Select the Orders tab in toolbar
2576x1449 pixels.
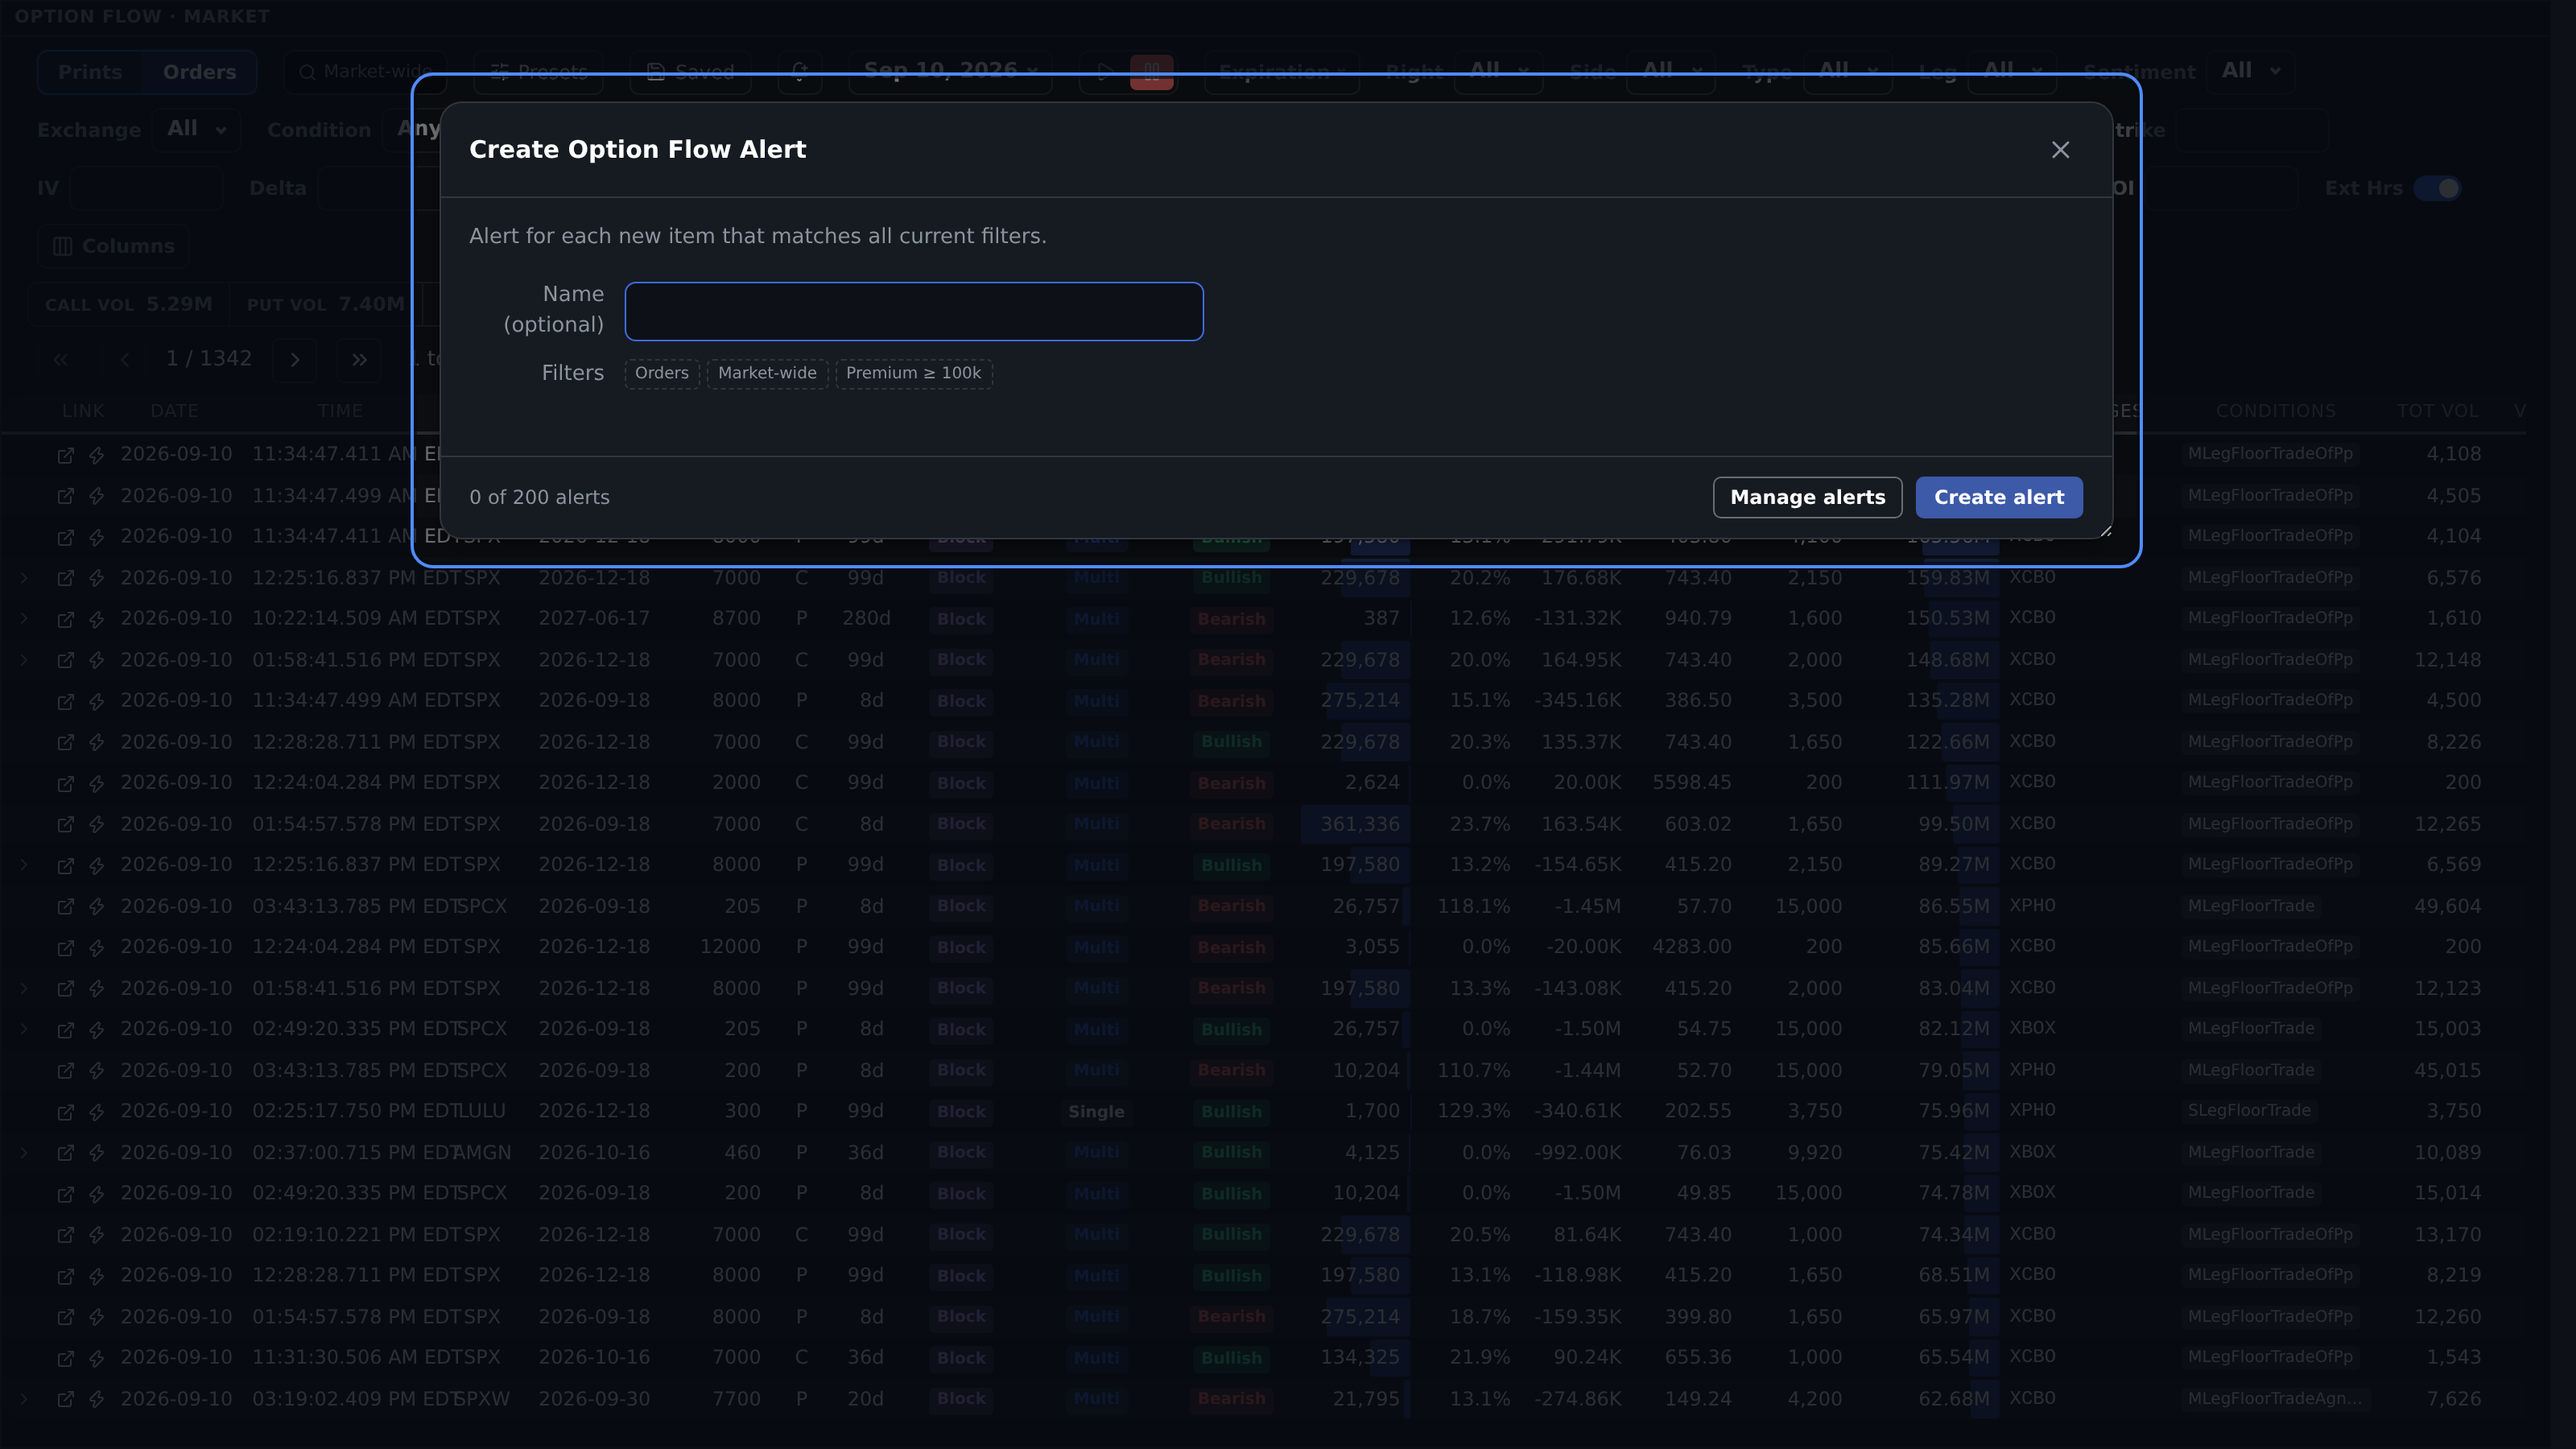click(x=199, y=72)
